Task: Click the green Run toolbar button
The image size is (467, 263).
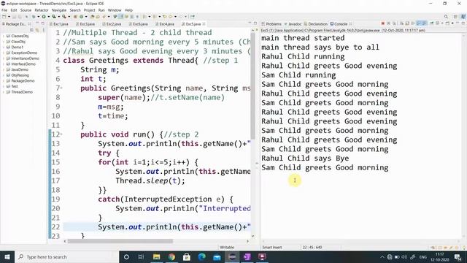Action: (x=44, y=17)
